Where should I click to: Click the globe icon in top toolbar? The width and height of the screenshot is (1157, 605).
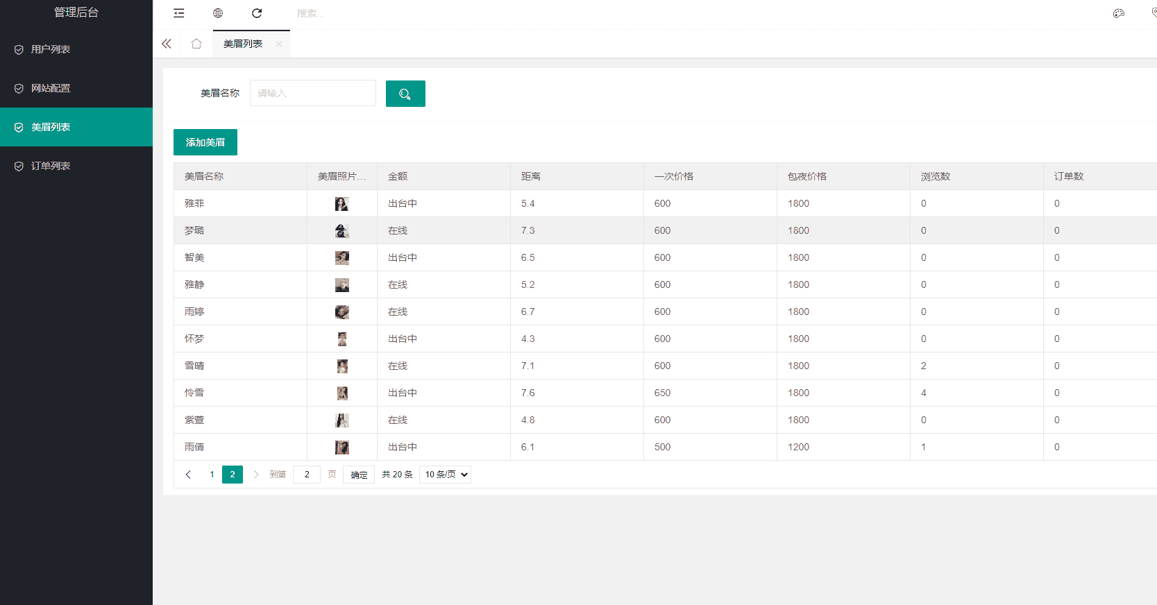(x=218, y=13)
